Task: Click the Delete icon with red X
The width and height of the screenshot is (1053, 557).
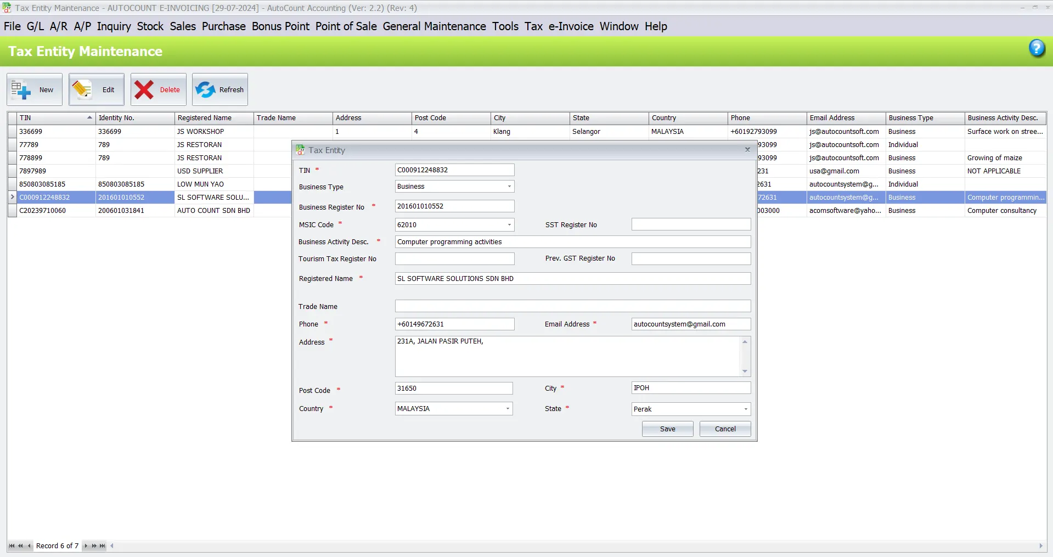Action: (x=158, y=89)
